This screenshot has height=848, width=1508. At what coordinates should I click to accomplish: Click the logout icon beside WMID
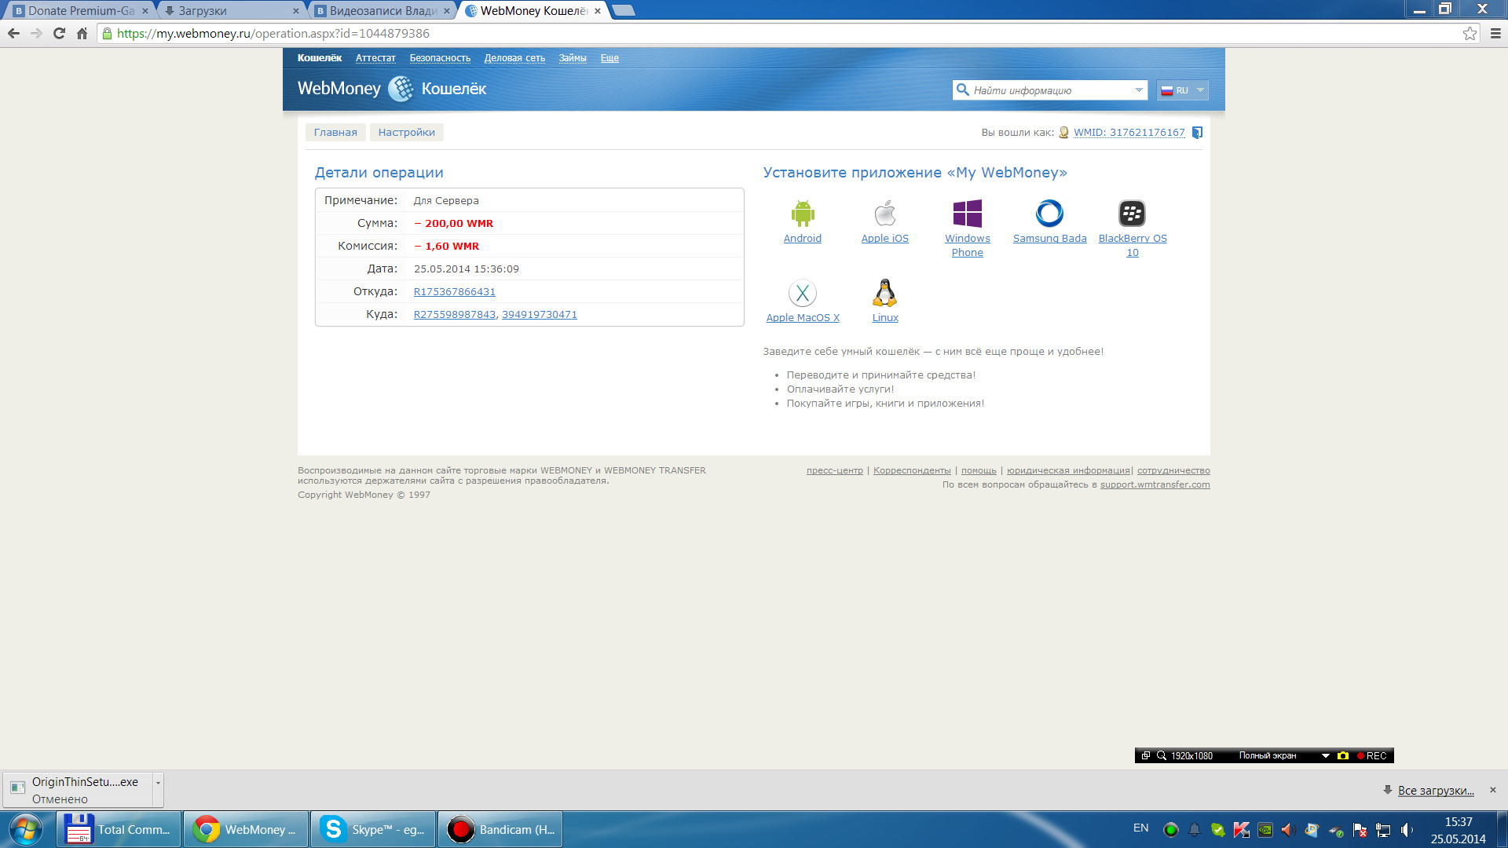click(x=1197, y=133)
